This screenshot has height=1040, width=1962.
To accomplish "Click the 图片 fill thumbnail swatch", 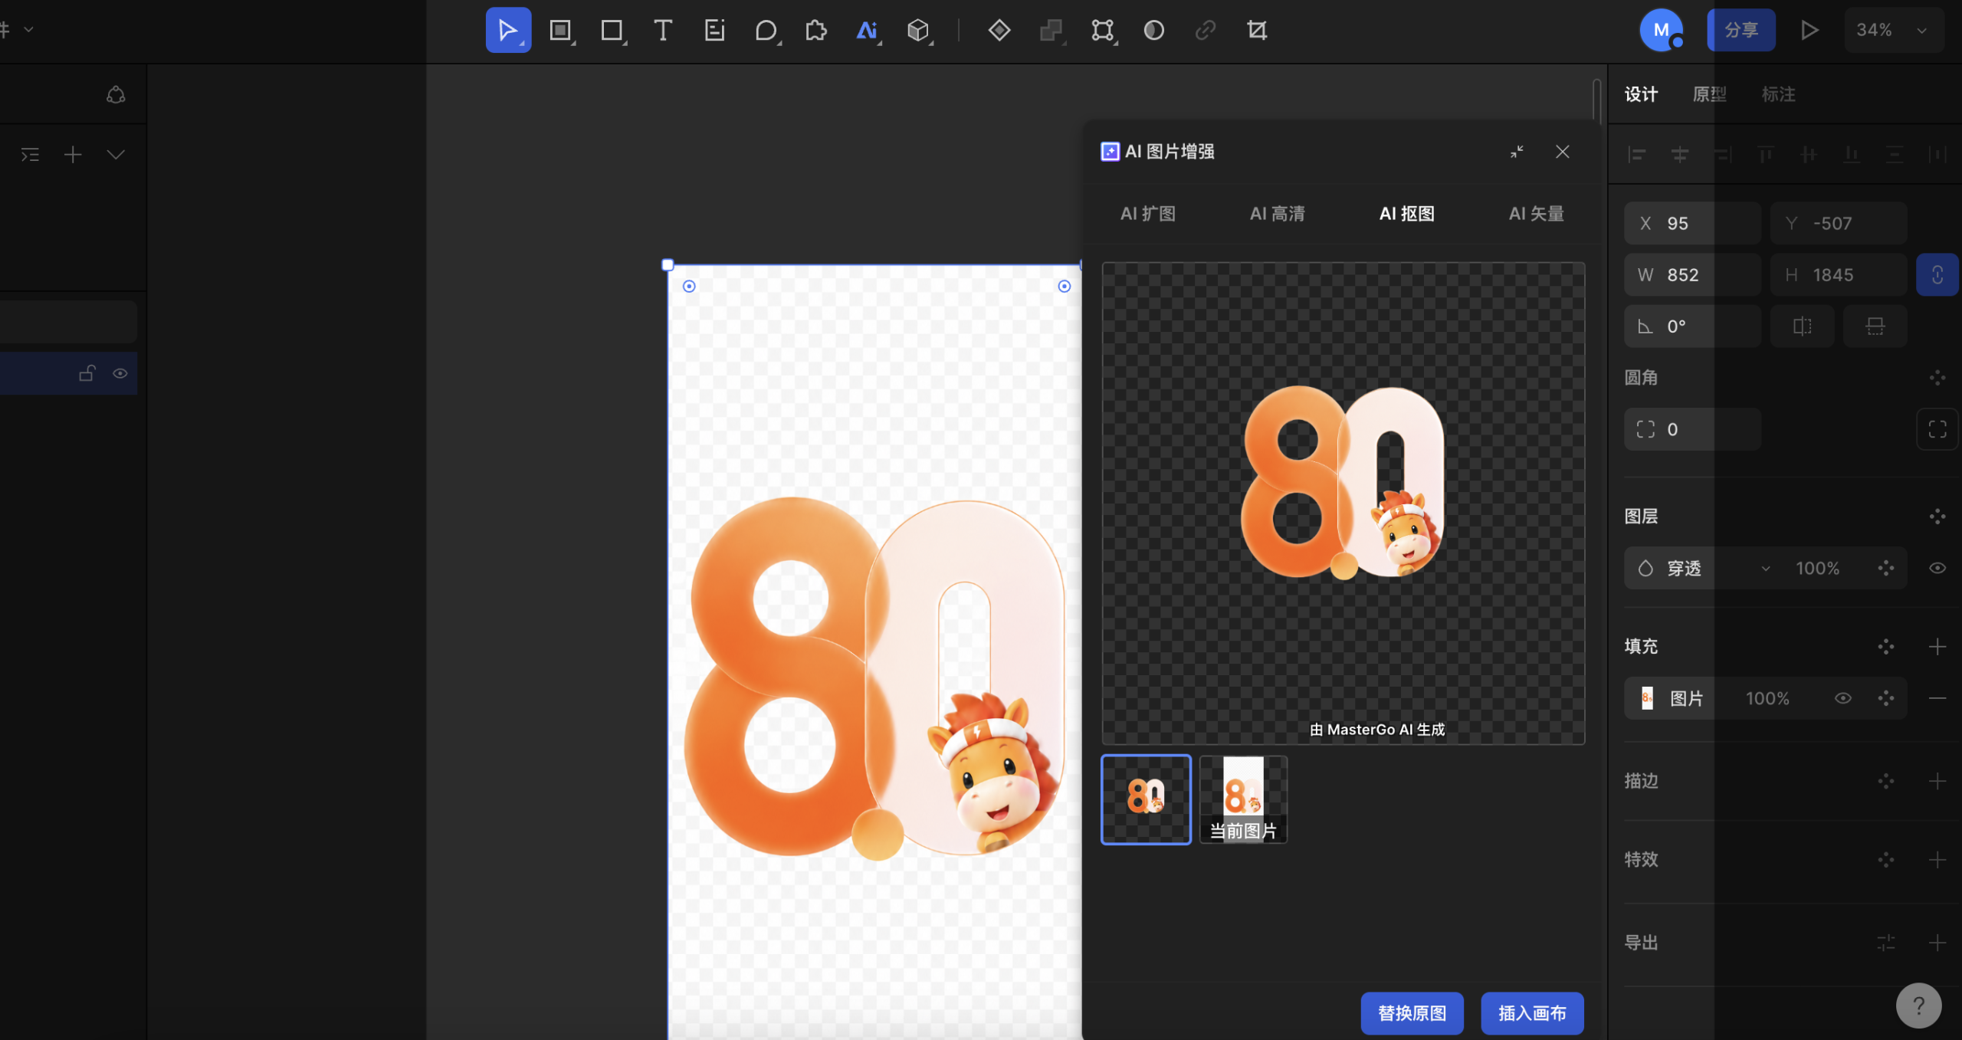I will pos(1647,698).
